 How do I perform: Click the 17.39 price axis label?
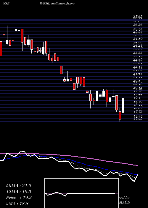coord(138,115)
